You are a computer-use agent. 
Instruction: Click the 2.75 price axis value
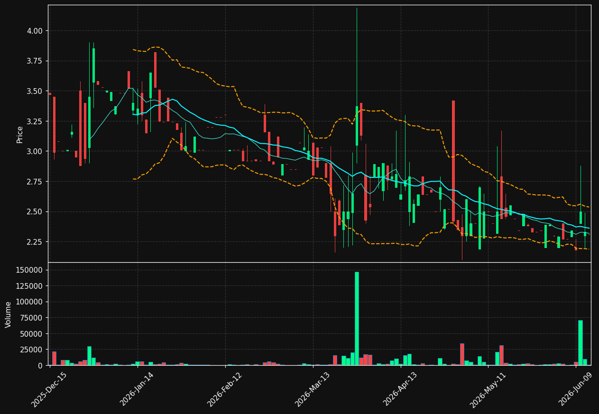pyautogui.click(x=35, y=182)
